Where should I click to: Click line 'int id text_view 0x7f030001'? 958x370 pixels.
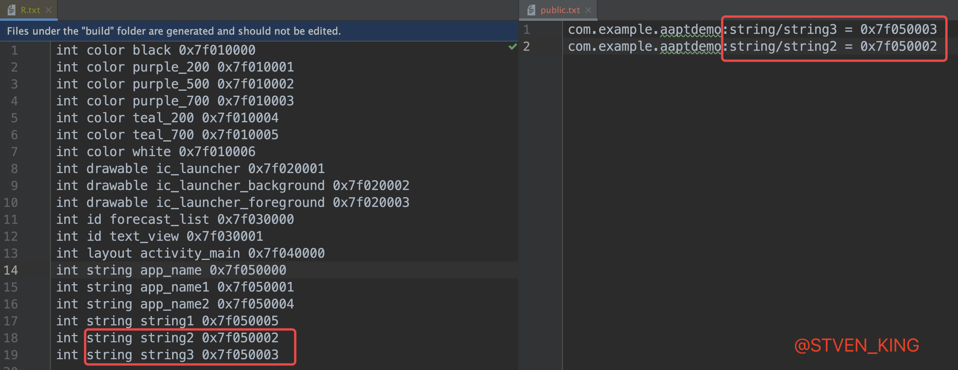[159, 236]
